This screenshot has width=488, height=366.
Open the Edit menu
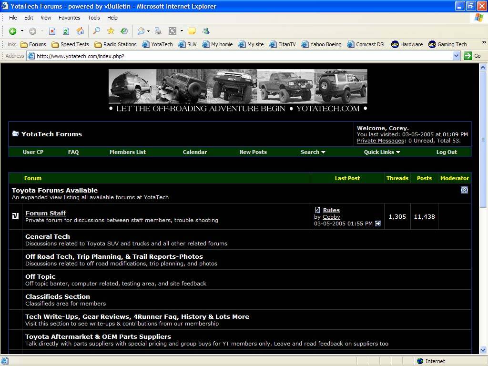click(29, 18)
